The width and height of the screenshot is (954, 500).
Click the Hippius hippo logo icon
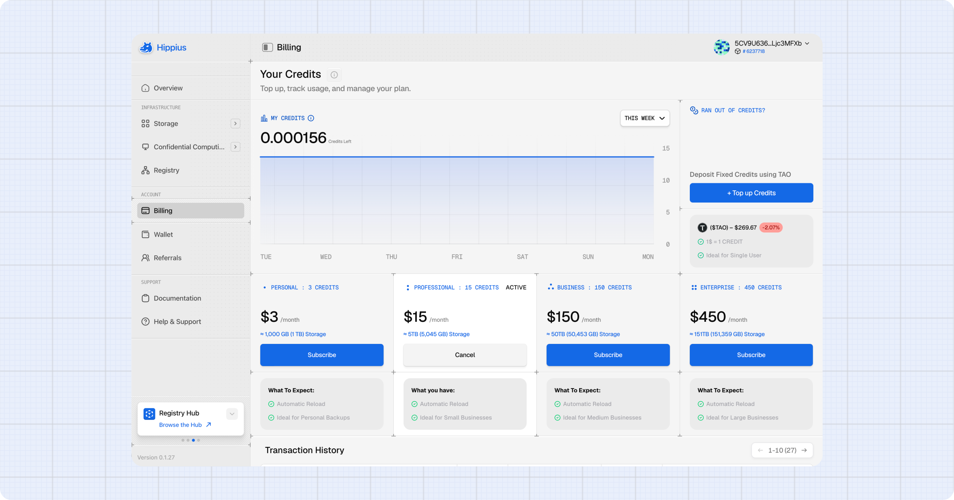point(146,47)
